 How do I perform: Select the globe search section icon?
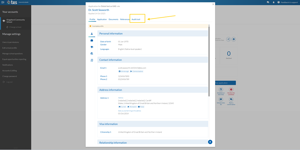point(92,54)
